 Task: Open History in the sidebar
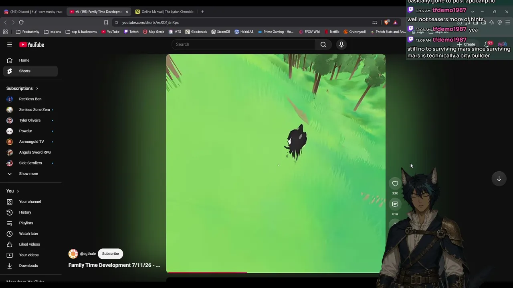(x=30, y=212)
